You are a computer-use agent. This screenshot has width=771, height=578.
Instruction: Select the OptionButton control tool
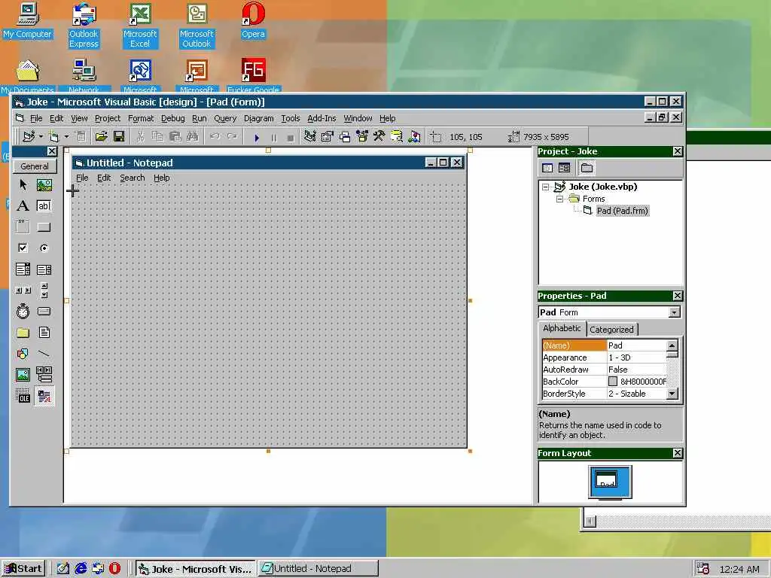click(44, 248)
